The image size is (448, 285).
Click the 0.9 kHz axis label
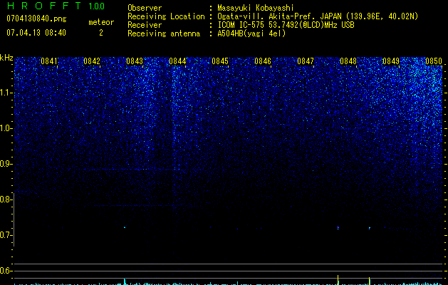pyautogui.click(x=6, y=164)
